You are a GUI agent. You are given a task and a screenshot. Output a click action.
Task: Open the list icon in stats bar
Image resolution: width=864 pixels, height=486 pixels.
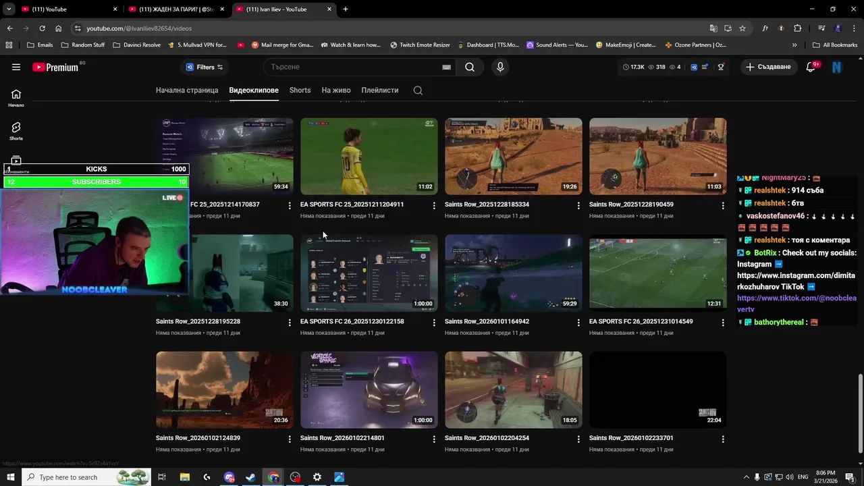[x=705, y=67]
